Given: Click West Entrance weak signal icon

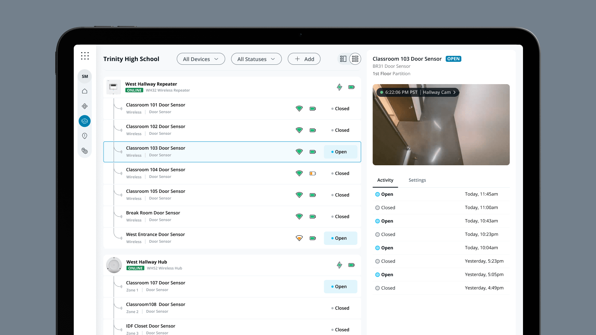Looking at the screenshot, I should 299,238.
